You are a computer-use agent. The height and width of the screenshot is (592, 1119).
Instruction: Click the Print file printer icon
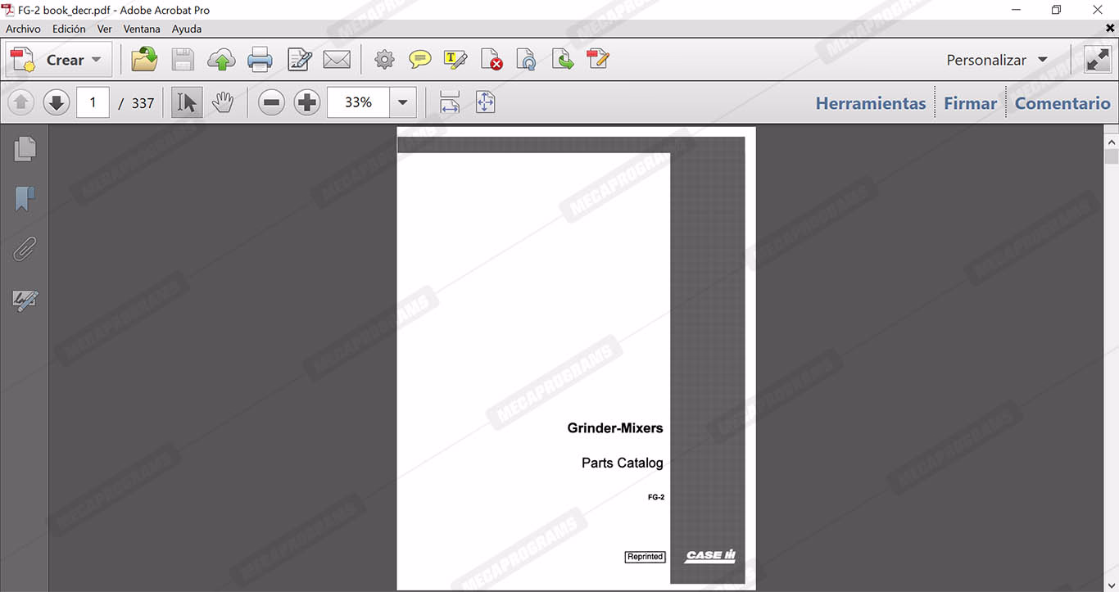pos(260,60)
